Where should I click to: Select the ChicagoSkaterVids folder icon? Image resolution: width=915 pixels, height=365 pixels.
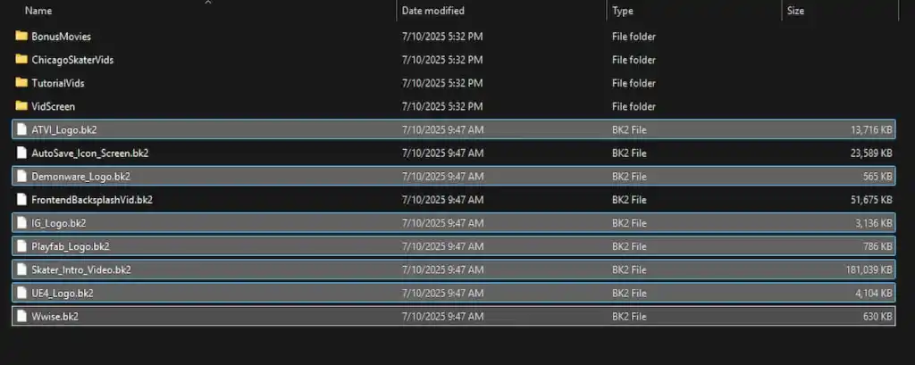click(22, 60)
